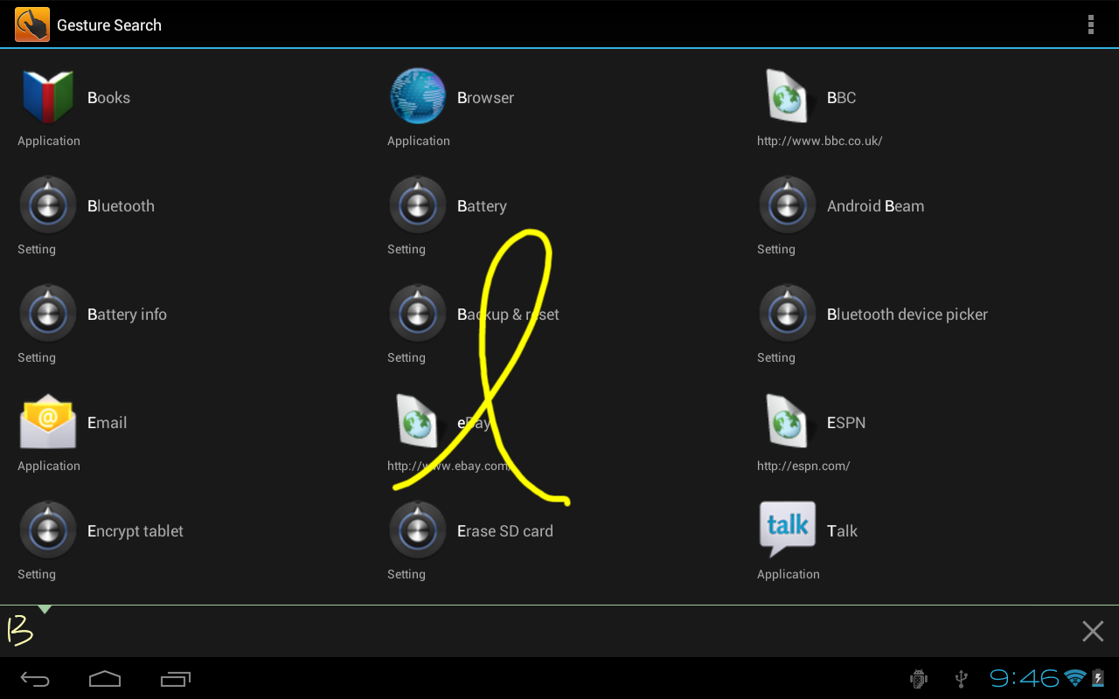Clear the drawn gesture with the X
The image size is (1119, 699).
tap(1092, 631)
